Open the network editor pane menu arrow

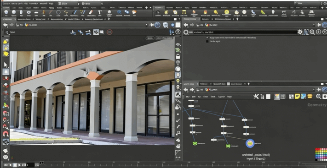327,84
